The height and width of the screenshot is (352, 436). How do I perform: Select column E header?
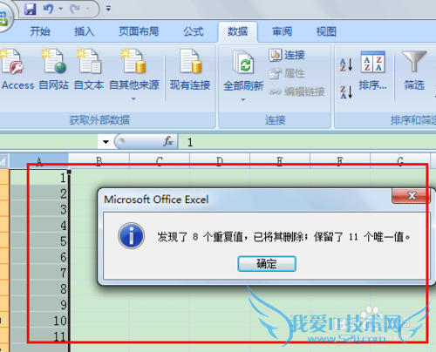280,160
